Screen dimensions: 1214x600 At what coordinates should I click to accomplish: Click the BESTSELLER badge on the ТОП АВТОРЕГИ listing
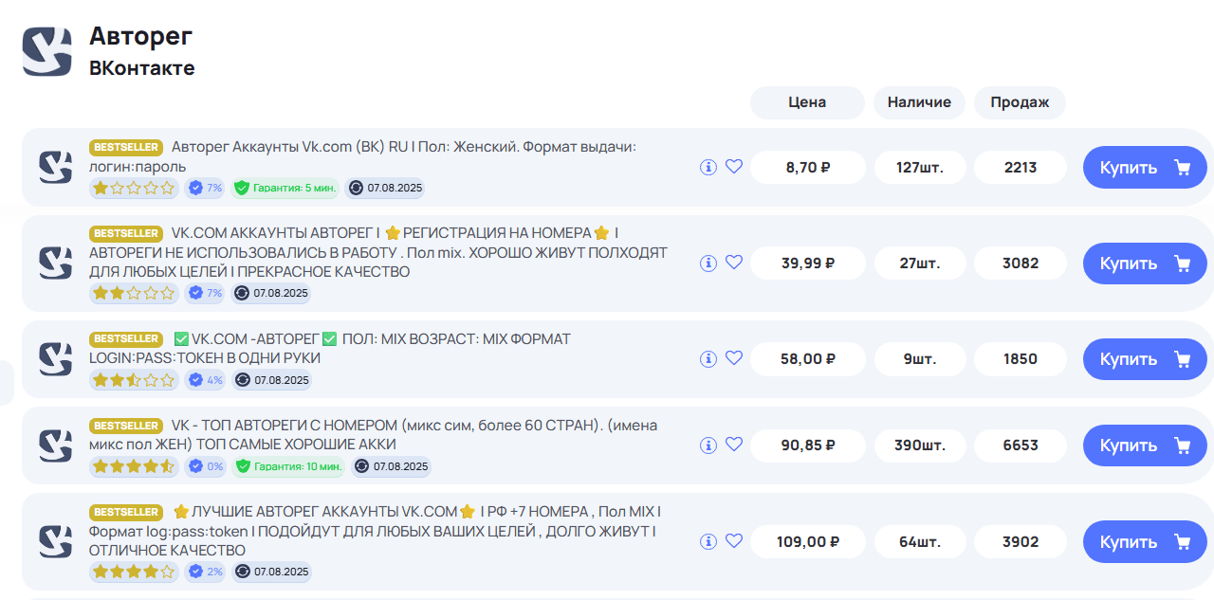126,426
